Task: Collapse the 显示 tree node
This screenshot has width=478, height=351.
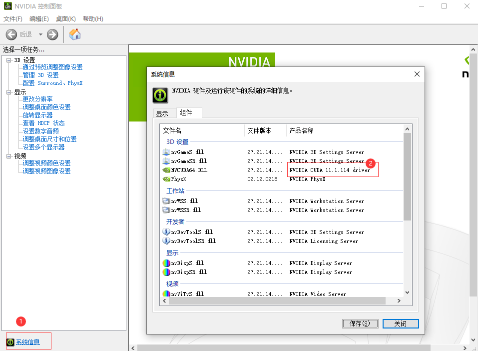Action: point(9,92)
